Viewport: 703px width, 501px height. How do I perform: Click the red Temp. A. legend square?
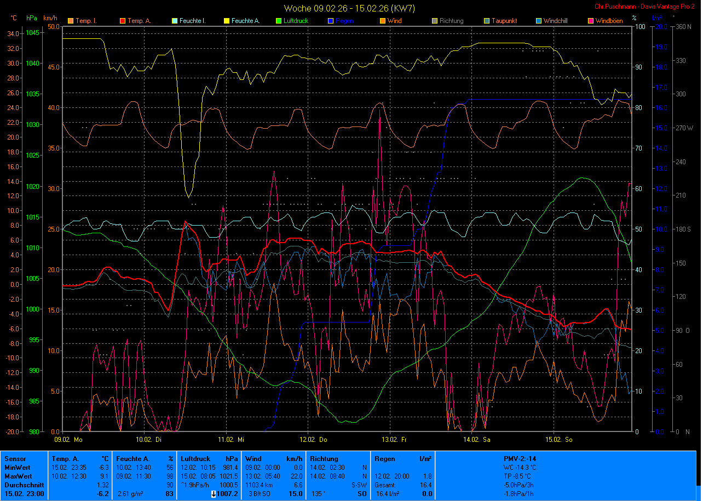(122, 21)
